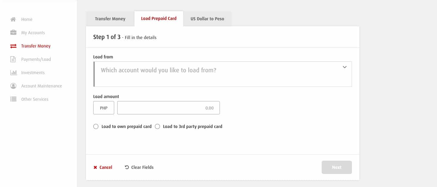This screenshot has width=437, height=187.
Task: Open the Load from account dropdown
Action: (x=219, y=74)
